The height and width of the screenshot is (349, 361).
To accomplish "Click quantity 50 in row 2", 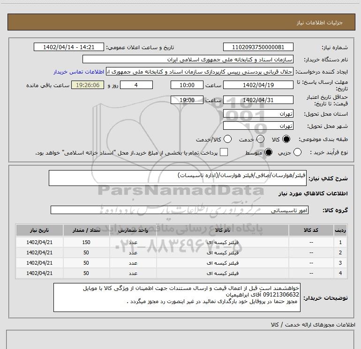I will click(x=86, y=252).
